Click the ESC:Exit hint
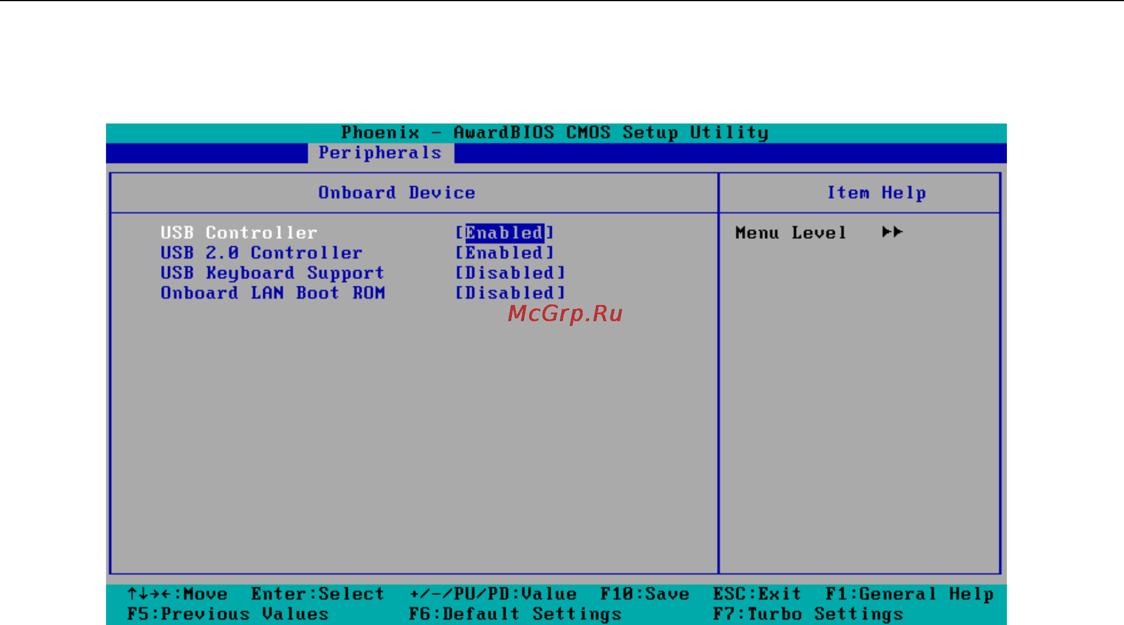 click(x=757, y=594)
